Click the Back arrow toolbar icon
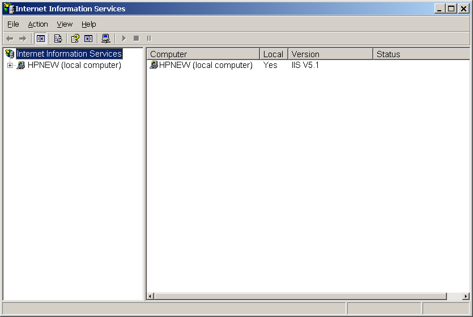The height and width of the screenshot is (317, 473). [x=10, y=38]
